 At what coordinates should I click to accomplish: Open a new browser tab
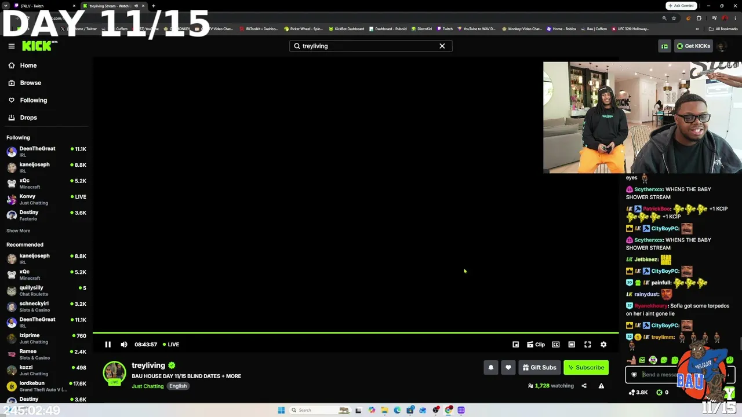(154, 6)
